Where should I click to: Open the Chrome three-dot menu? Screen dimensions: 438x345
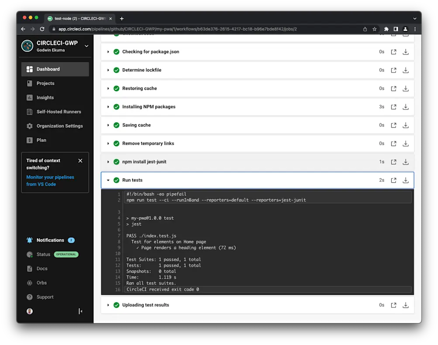pos(415,29)
